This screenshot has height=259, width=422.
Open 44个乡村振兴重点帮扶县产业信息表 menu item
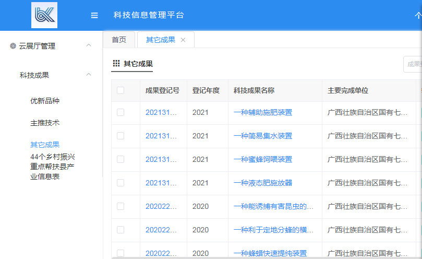[53, 166]
